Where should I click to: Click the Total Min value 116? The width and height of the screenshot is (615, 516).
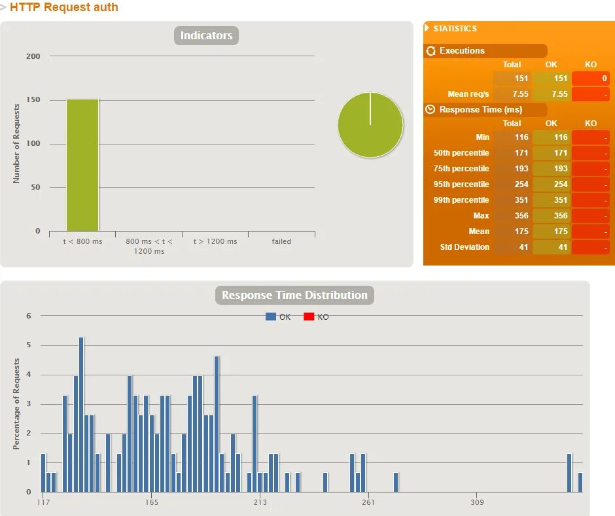512,137
